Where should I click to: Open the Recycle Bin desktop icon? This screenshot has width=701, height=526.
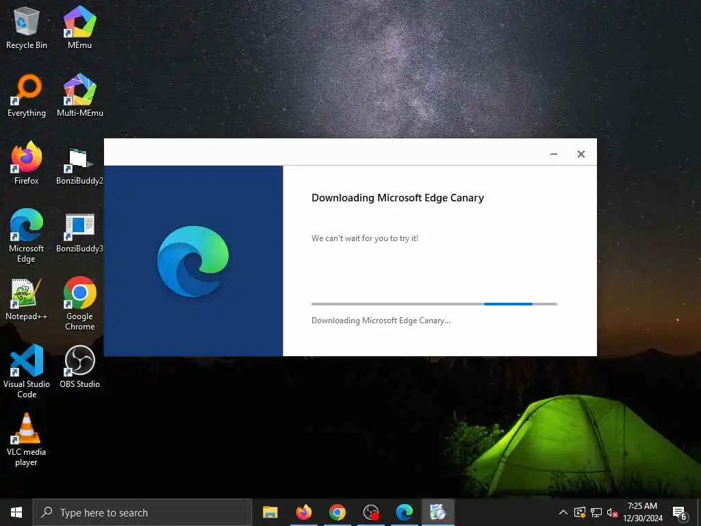(27, 27)
